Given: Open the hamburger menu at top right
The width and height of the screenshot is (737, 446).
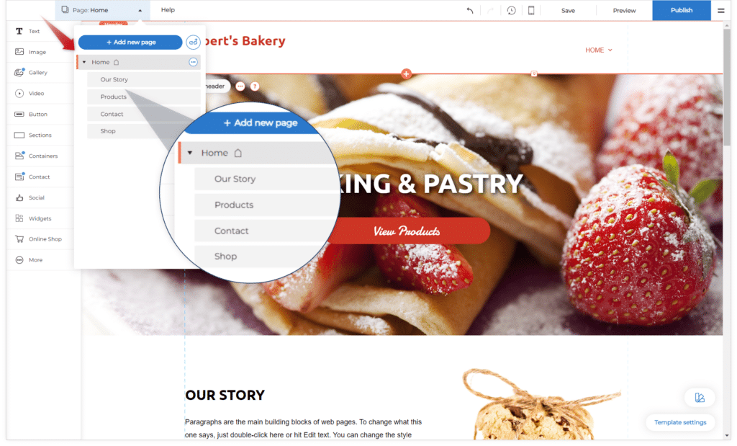Looking at the screenshot, I should [x=720, y=10].
